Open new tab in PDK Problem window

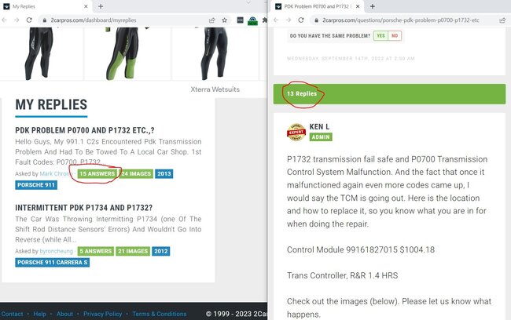373,6
